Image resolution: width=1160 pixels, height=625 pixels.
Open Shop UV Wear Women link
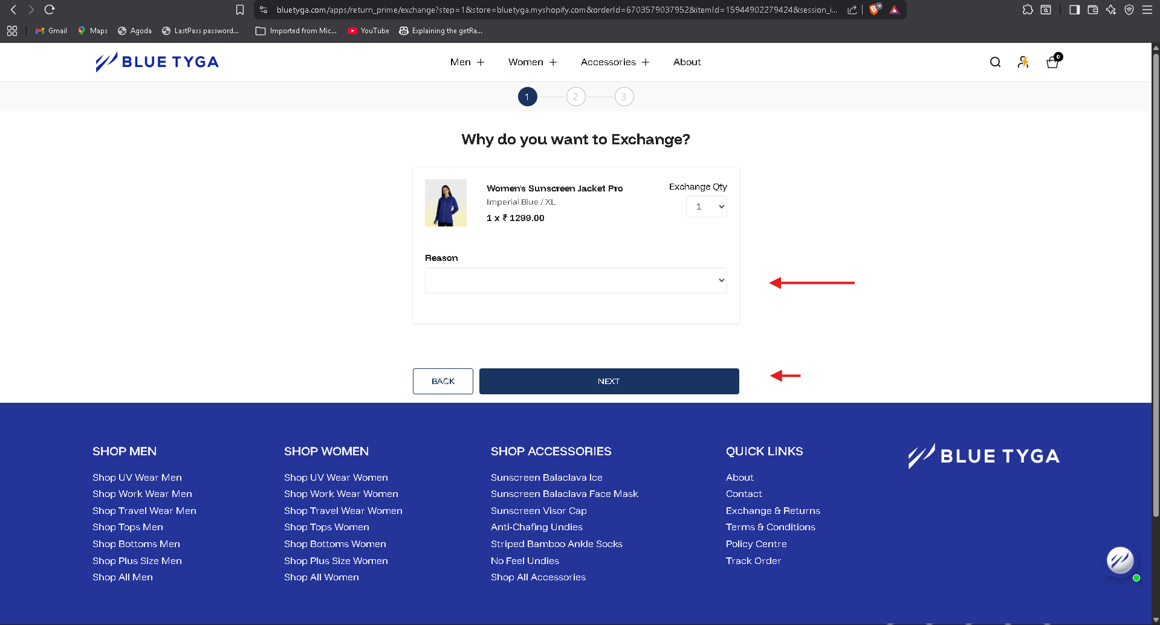(336, 478)
